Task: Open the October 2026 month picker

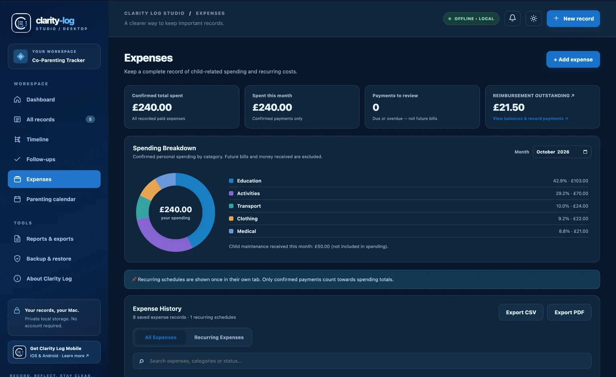Action: [x=562, y=152]
